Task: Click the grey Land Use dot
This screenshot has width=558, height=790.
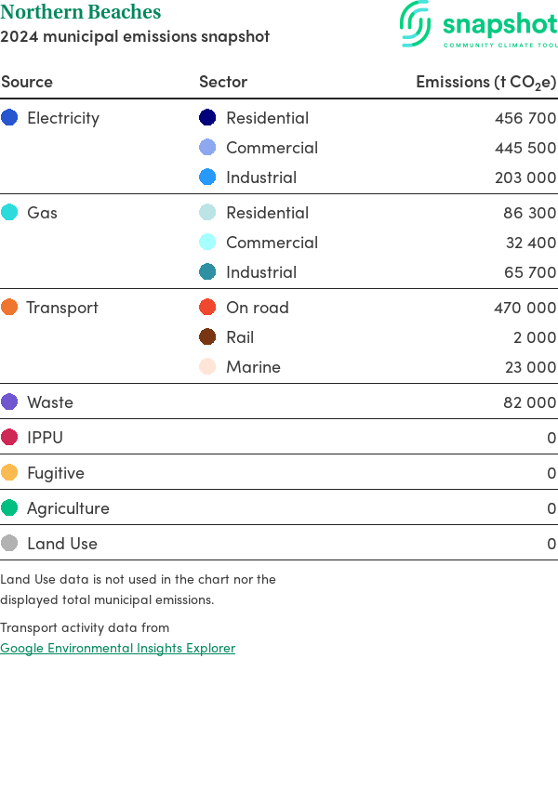Action: pos(9,544)
